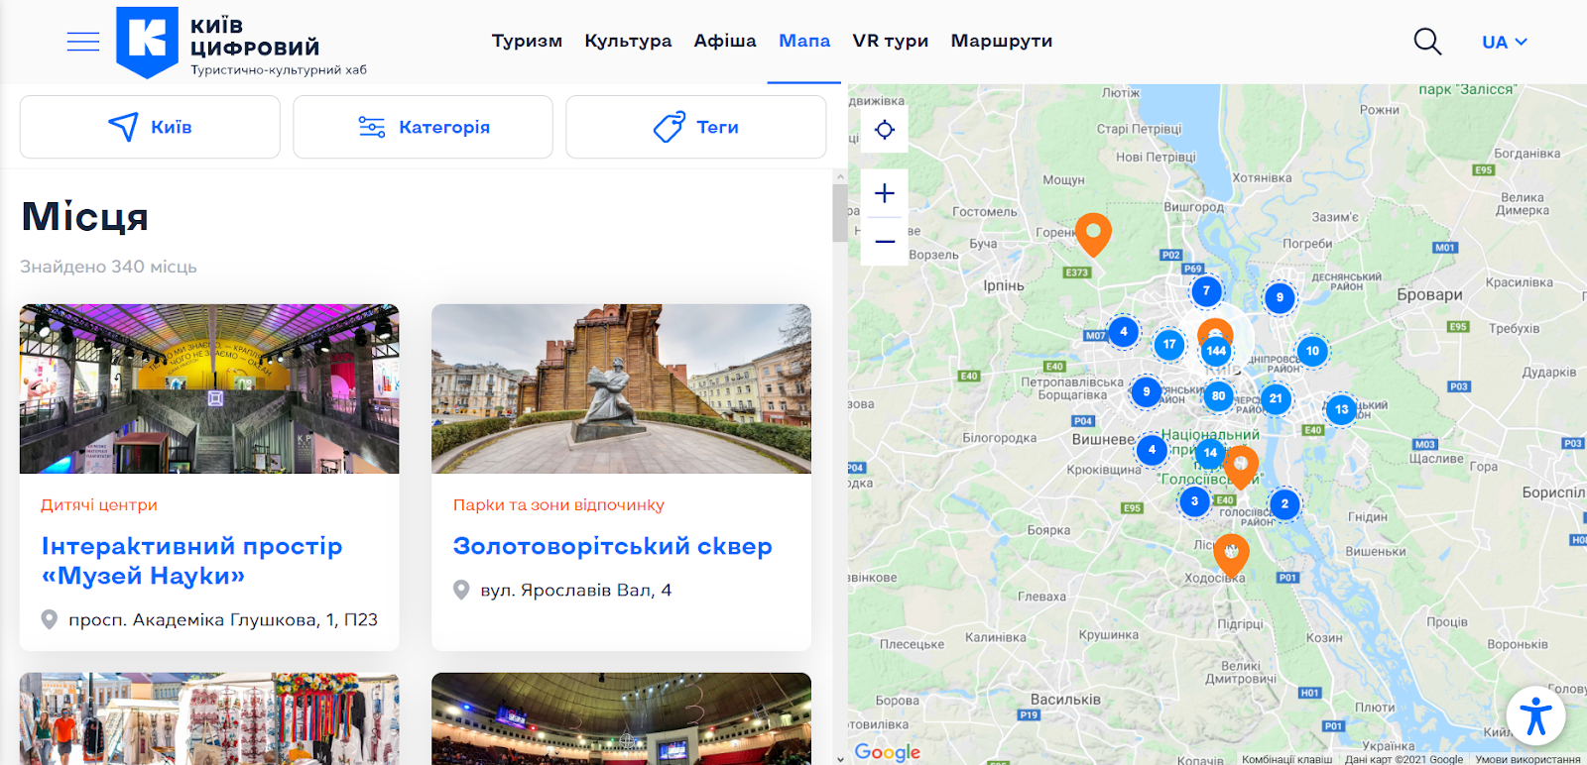Open the 7 map cluster marker

1206,290
